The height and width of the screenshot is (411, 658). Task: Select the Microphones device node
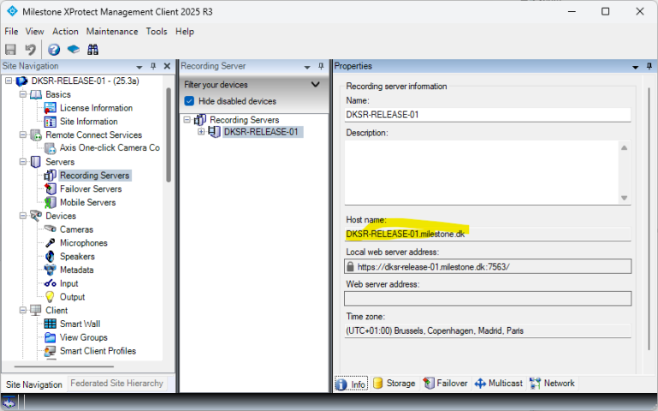pyautogui.click(x=83, y=243)
